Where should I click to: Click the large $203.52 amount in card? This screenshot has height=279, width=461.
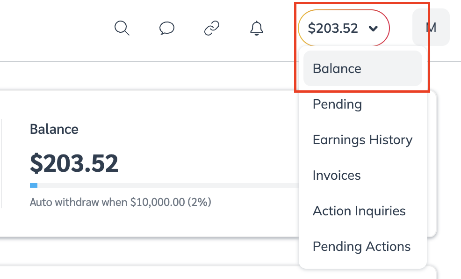[74, 163]
